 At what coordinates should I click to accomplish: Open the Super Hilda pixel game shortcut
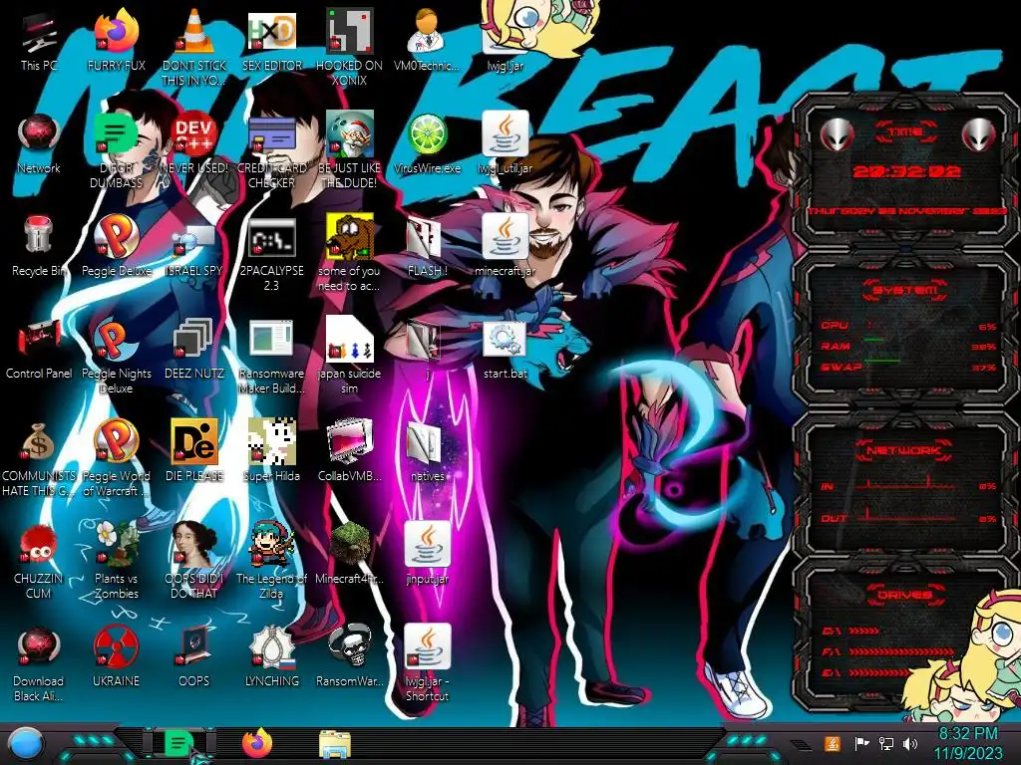[x=272, y=450]
